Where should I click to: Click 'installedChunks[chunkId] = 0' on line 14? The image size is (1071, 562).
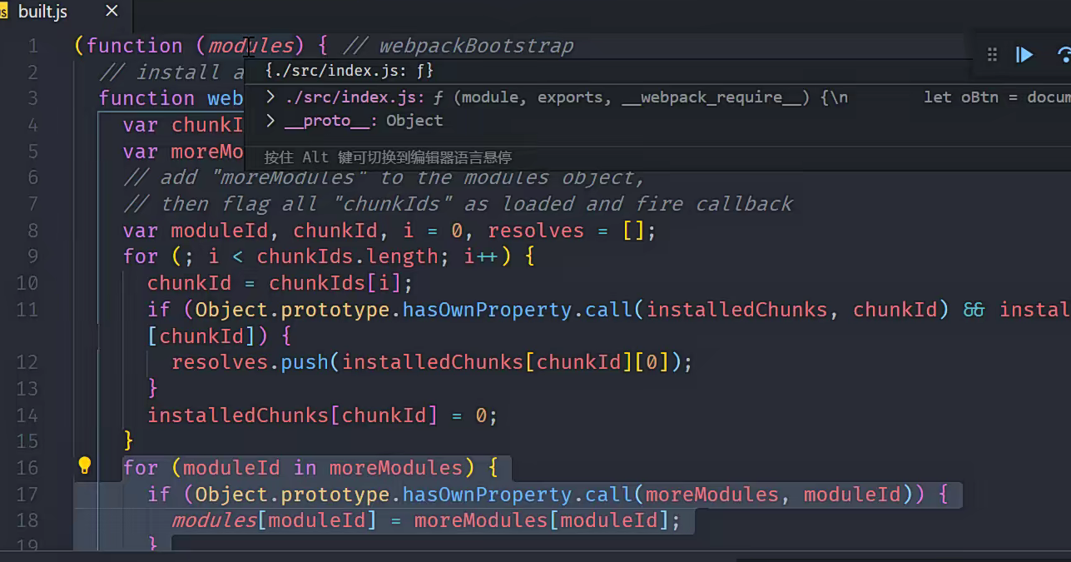click(x=322, y=415)
